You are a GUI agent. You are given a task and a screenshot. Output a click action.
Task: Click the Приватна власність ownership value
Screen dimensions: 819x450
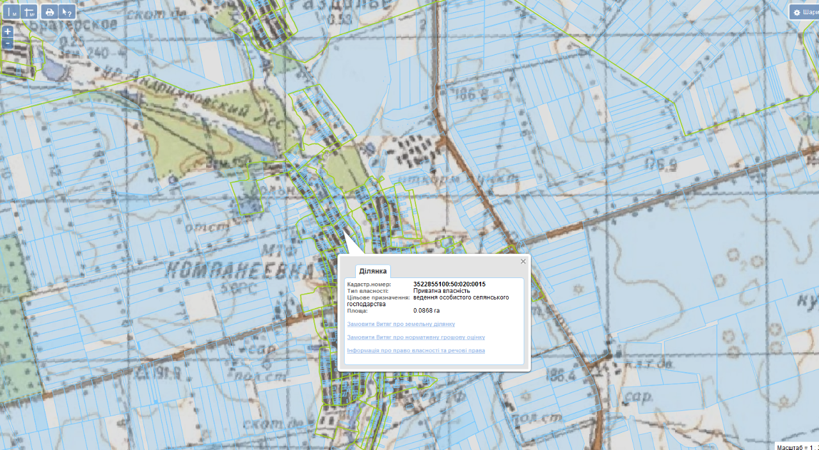(441, 291)
